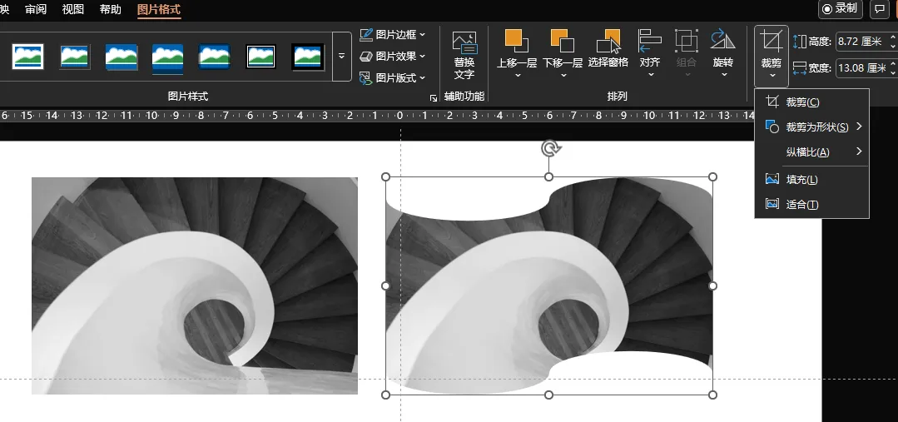Image resolution: width=898 pixels, height=422 pixels.
Task: Open 裁剪为形状(S) submenu
Action: click(812, 127)
